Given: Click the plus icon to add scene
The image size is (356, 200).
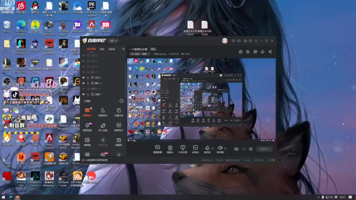Looking at the screenshot, I should point(123,49).
